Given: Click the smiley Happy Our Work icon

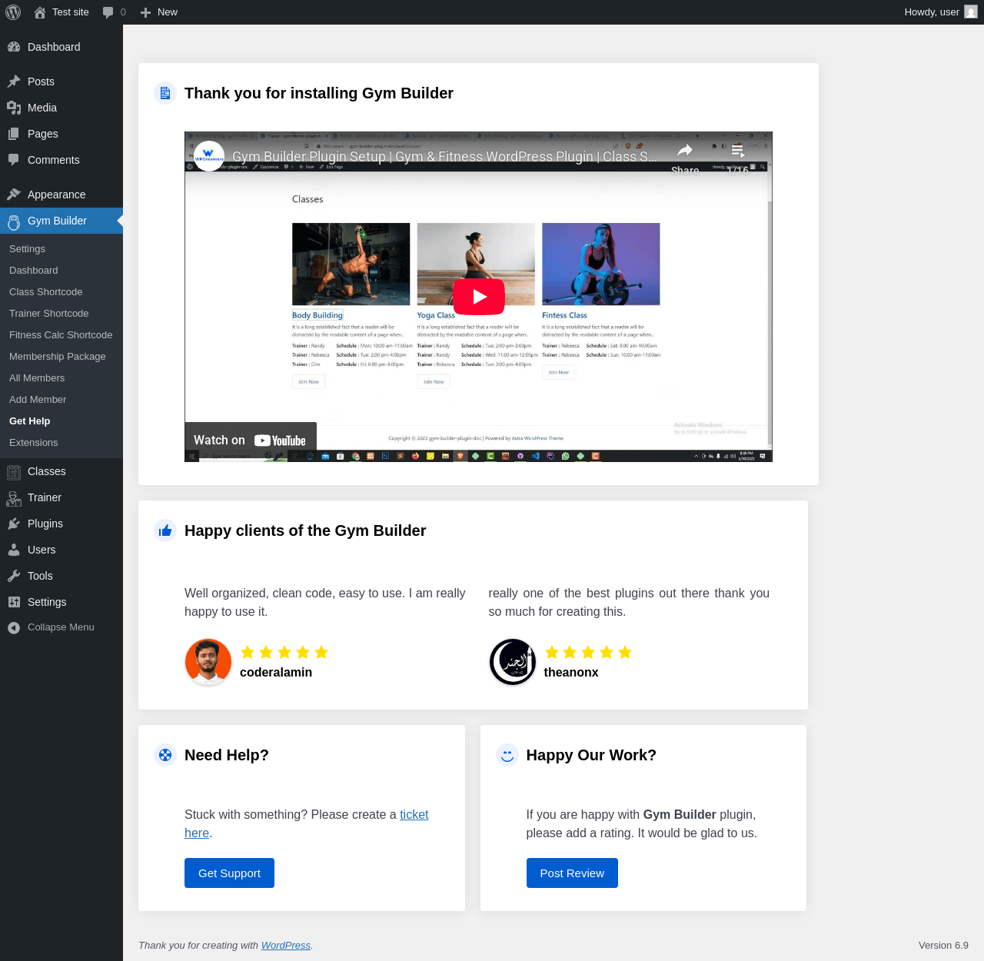Looking at the screenshot, I should click(507, 755).
